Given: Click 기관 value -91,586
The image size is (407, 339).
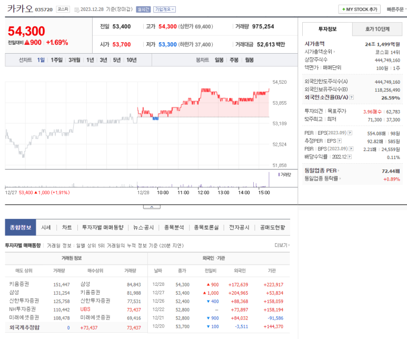Looking at the screenshot, I should point(275,318).
